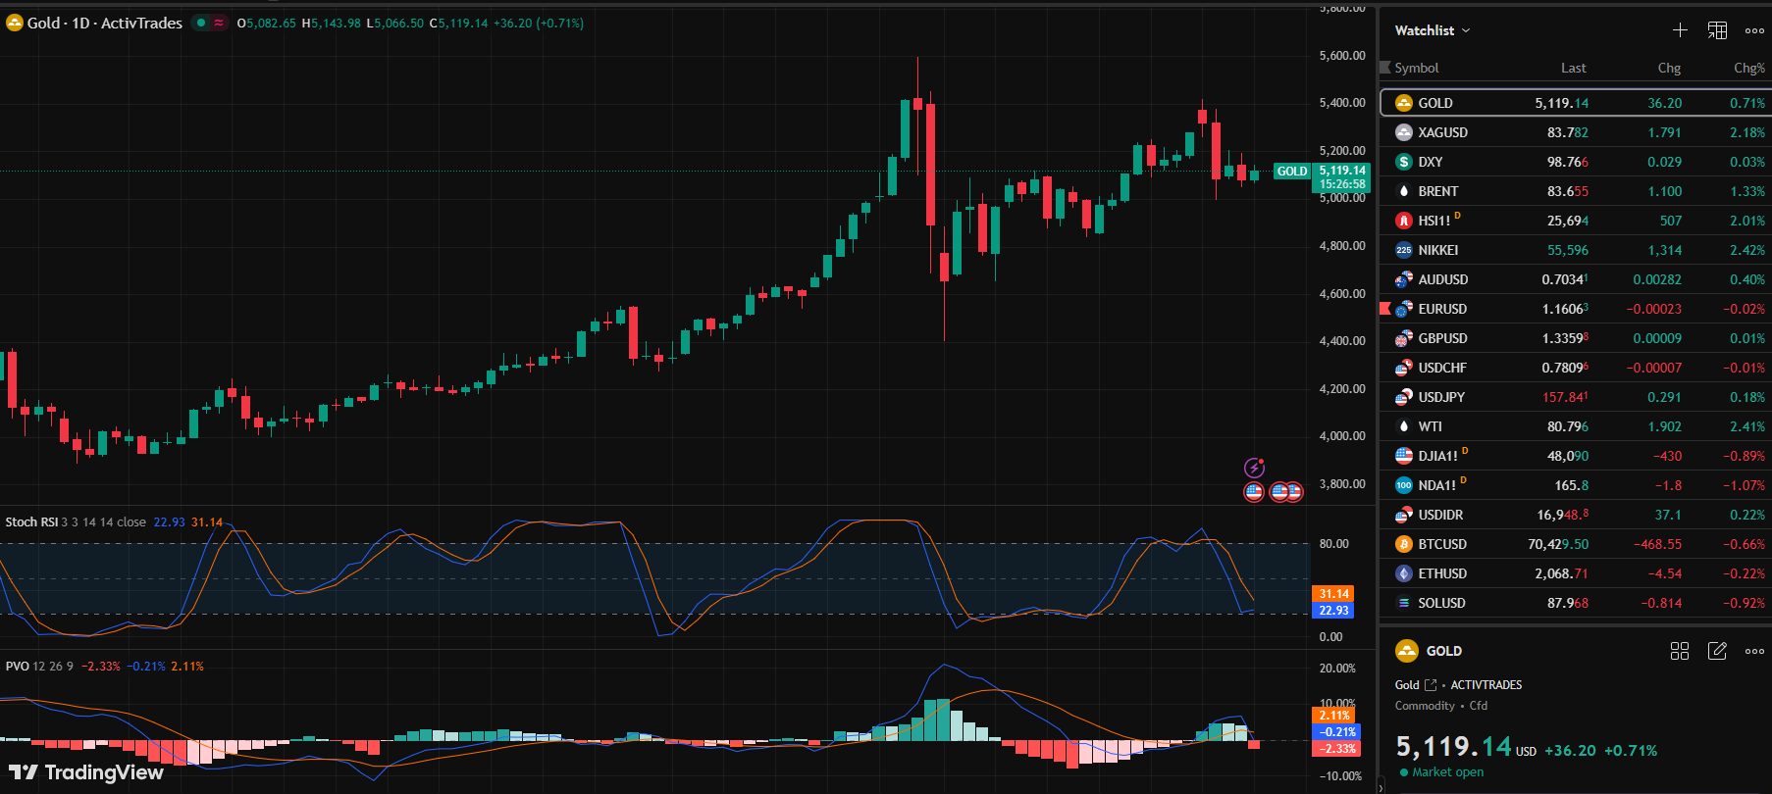
Task: Select XAGUSD in the watchlist
Action: (1442, 132)
